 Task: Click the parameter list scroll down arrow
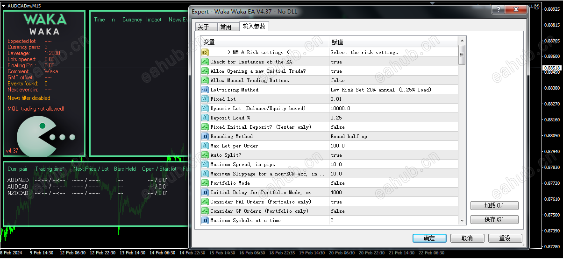[x=462, y=220]
